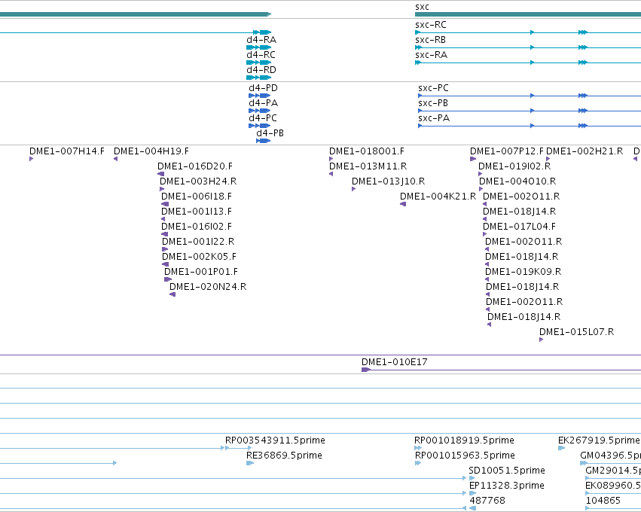Screen dimensions: 641x512
Task: Select the DME1-019K09.R feature
Action: 487,279
